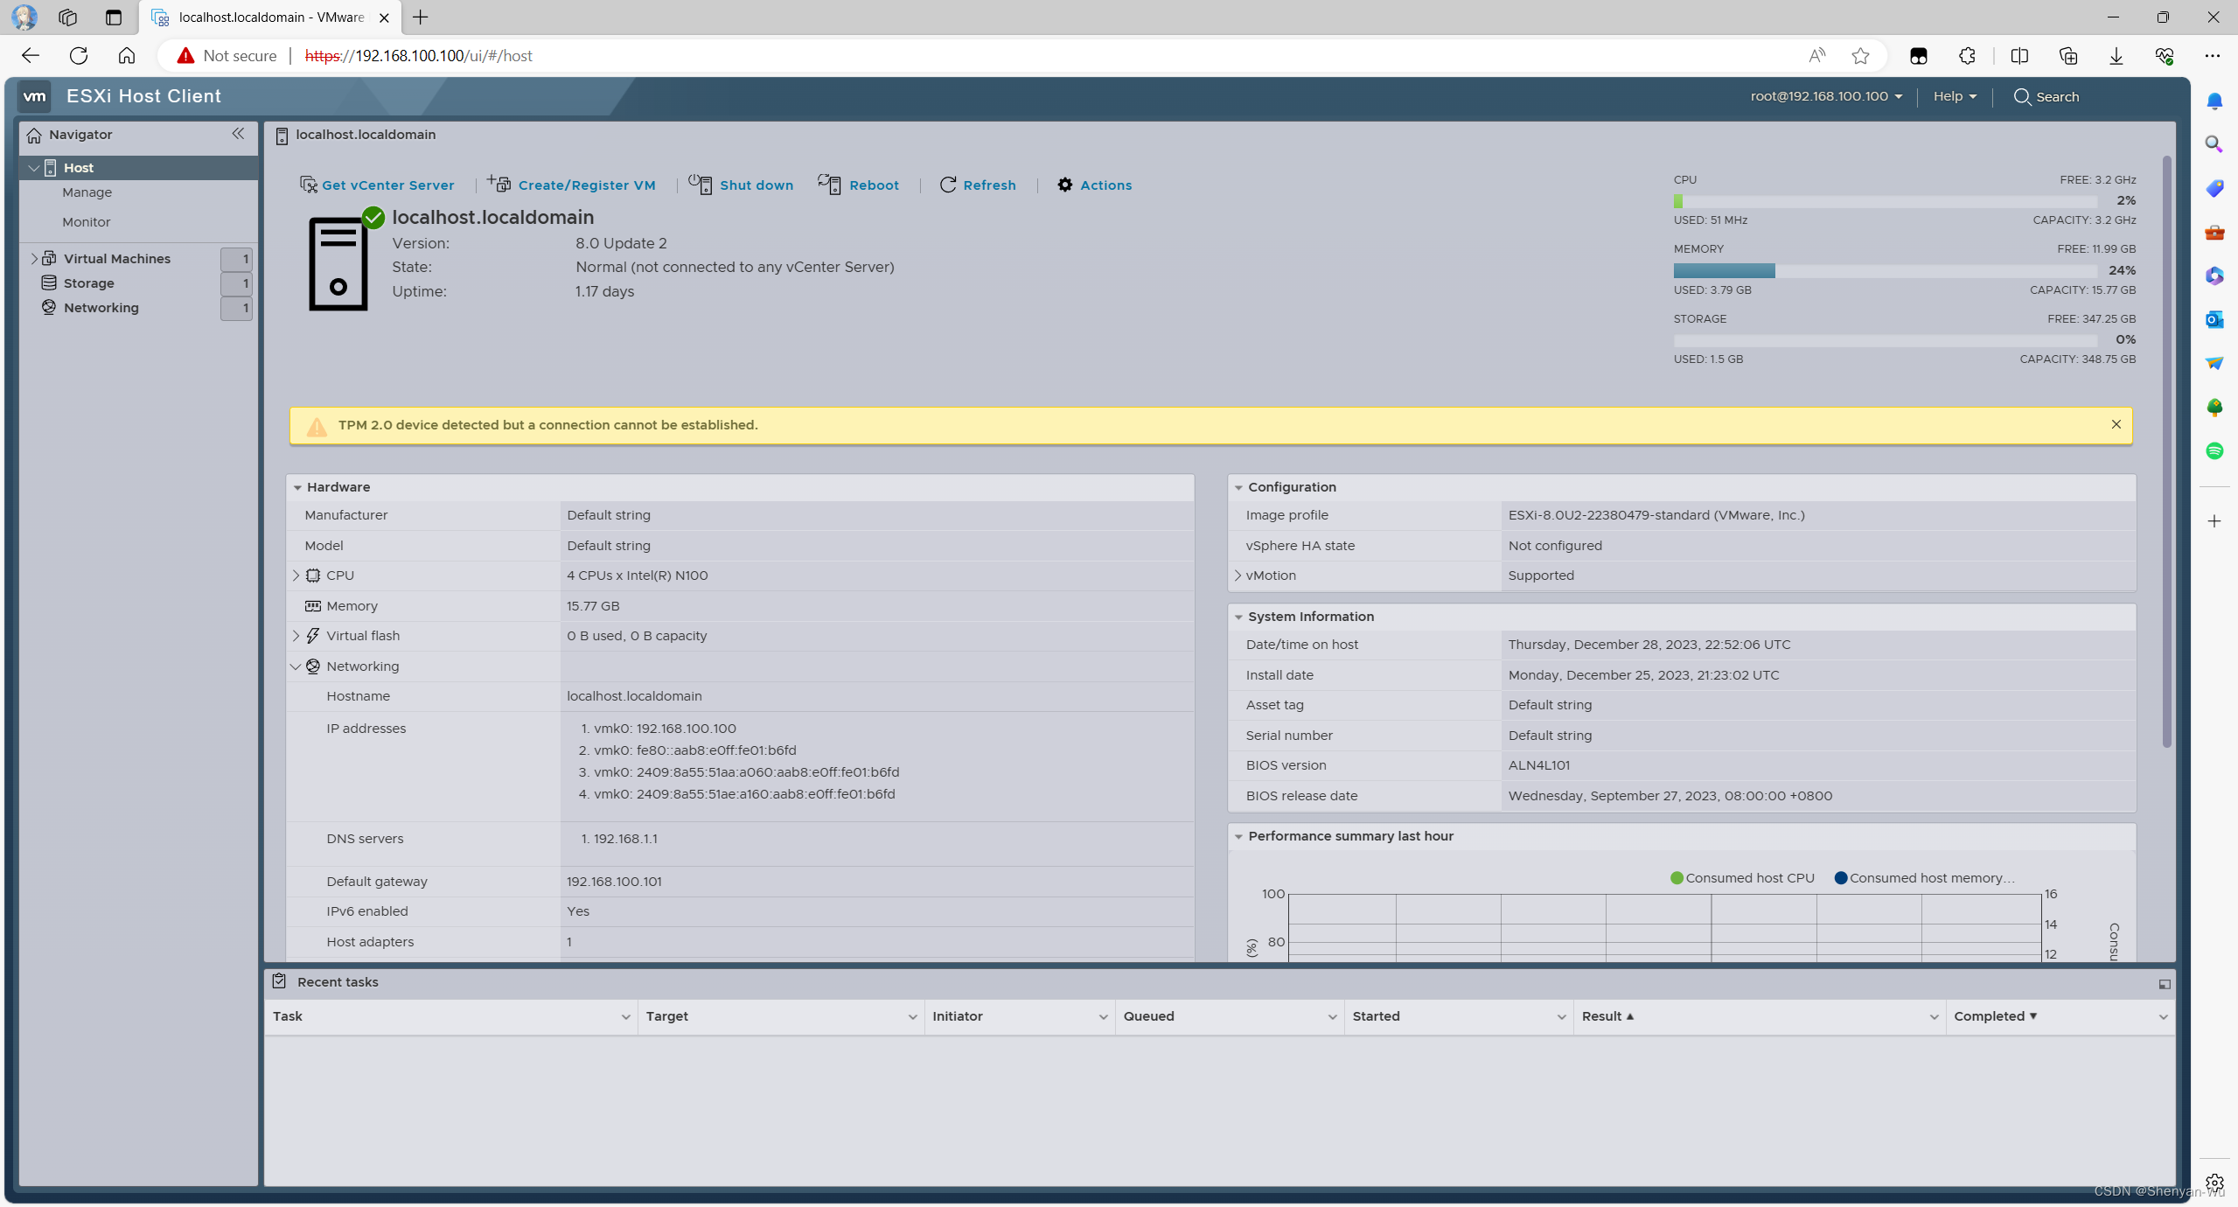Expand the vMotion configuration row
2238x1207 pixels.
tap(1238, 576)
